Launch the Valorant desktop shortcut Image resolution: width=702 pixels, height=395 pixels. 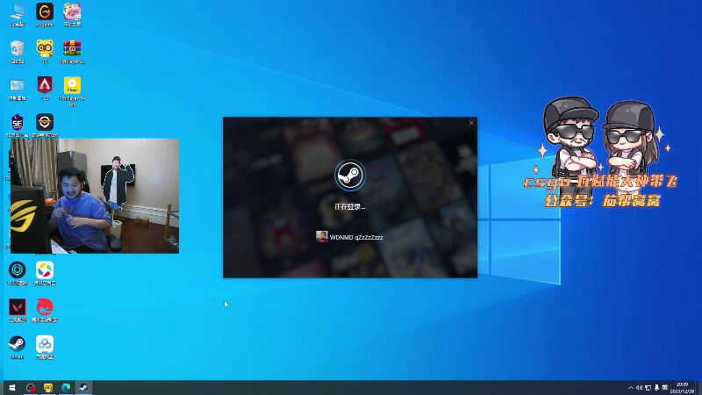17,311
